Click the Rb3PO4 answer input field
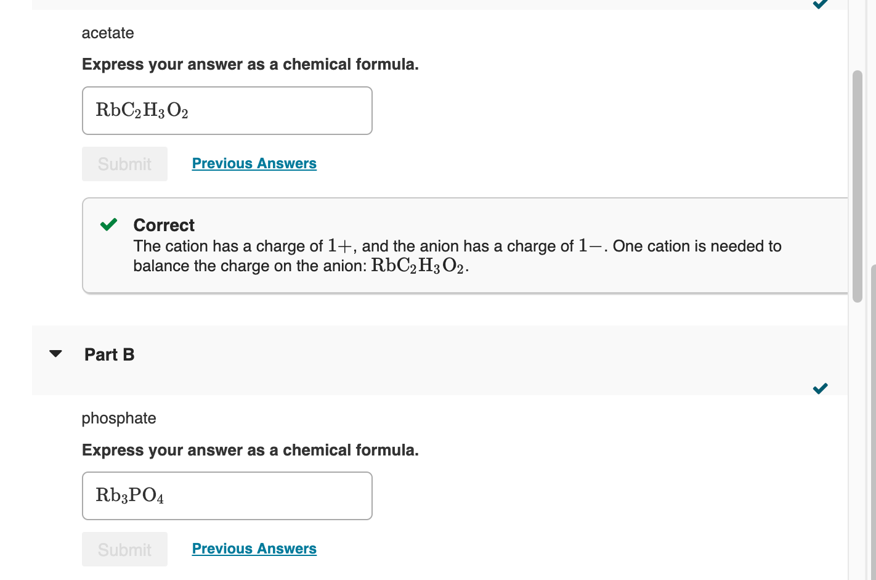 point(227,496)
